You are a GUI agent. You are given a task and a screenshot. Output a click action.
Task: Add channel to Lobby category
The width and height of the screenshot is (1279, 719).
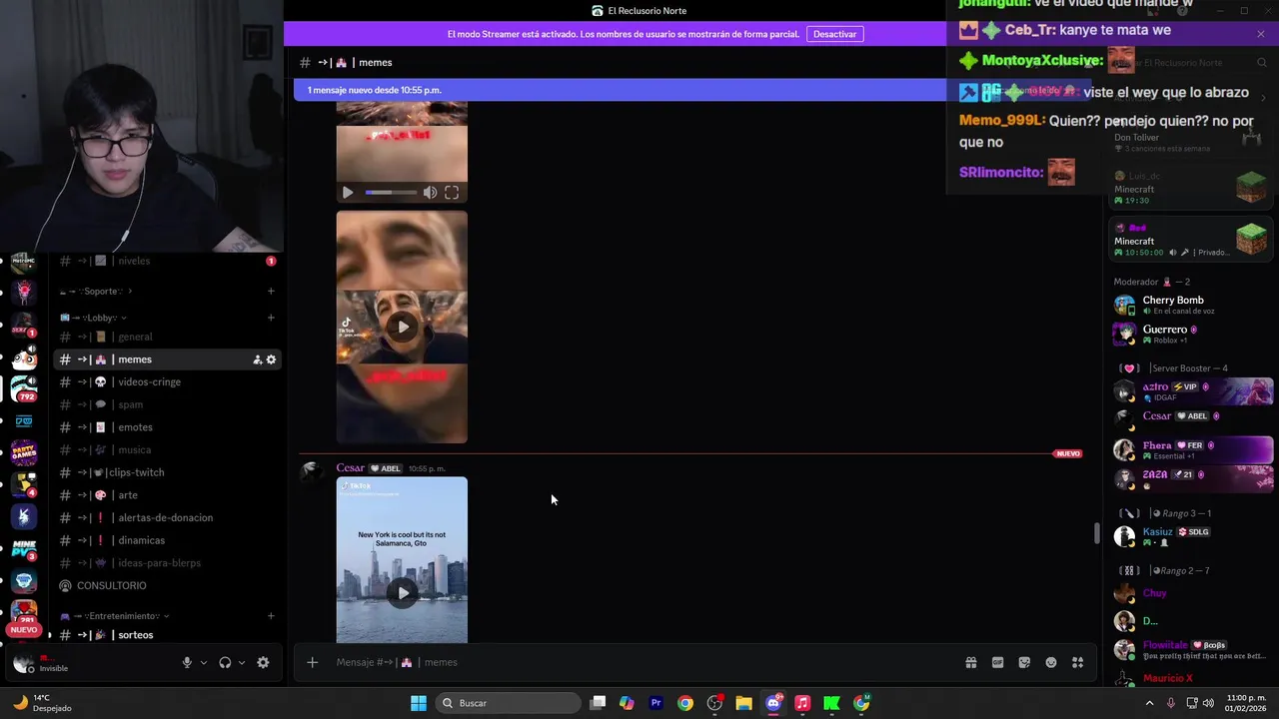pos(271,318)
